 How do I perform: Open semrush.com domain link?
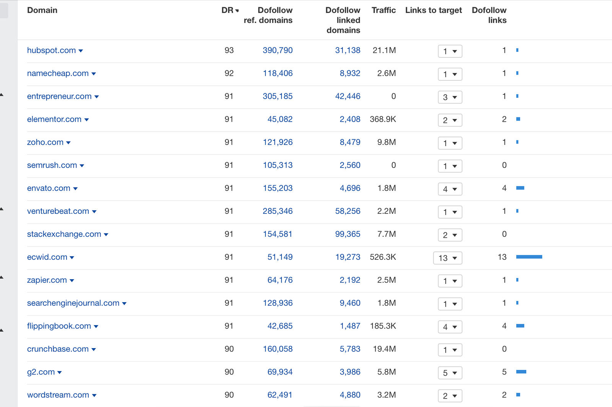point(52,165)
